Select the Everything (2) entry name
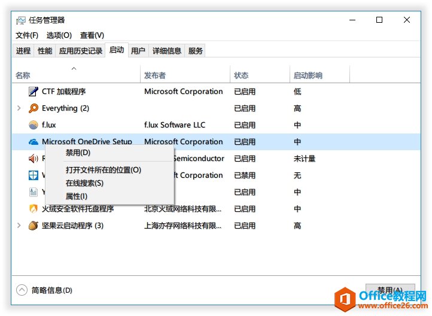 coord(65,108)
